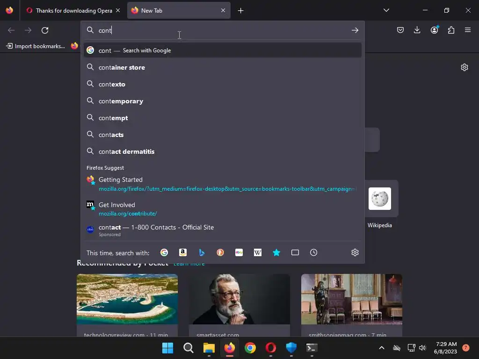479x359 pixels.
Task: Submit the search with the go arrow
Action: (x=355, y=30)
